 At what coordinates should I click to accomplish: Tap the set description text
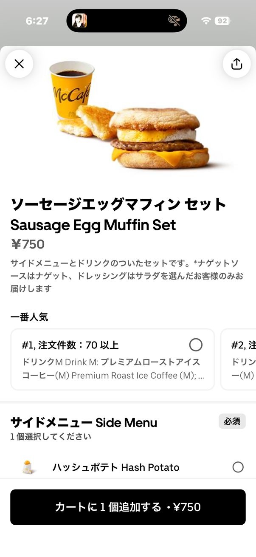click(x=127, y=276)
